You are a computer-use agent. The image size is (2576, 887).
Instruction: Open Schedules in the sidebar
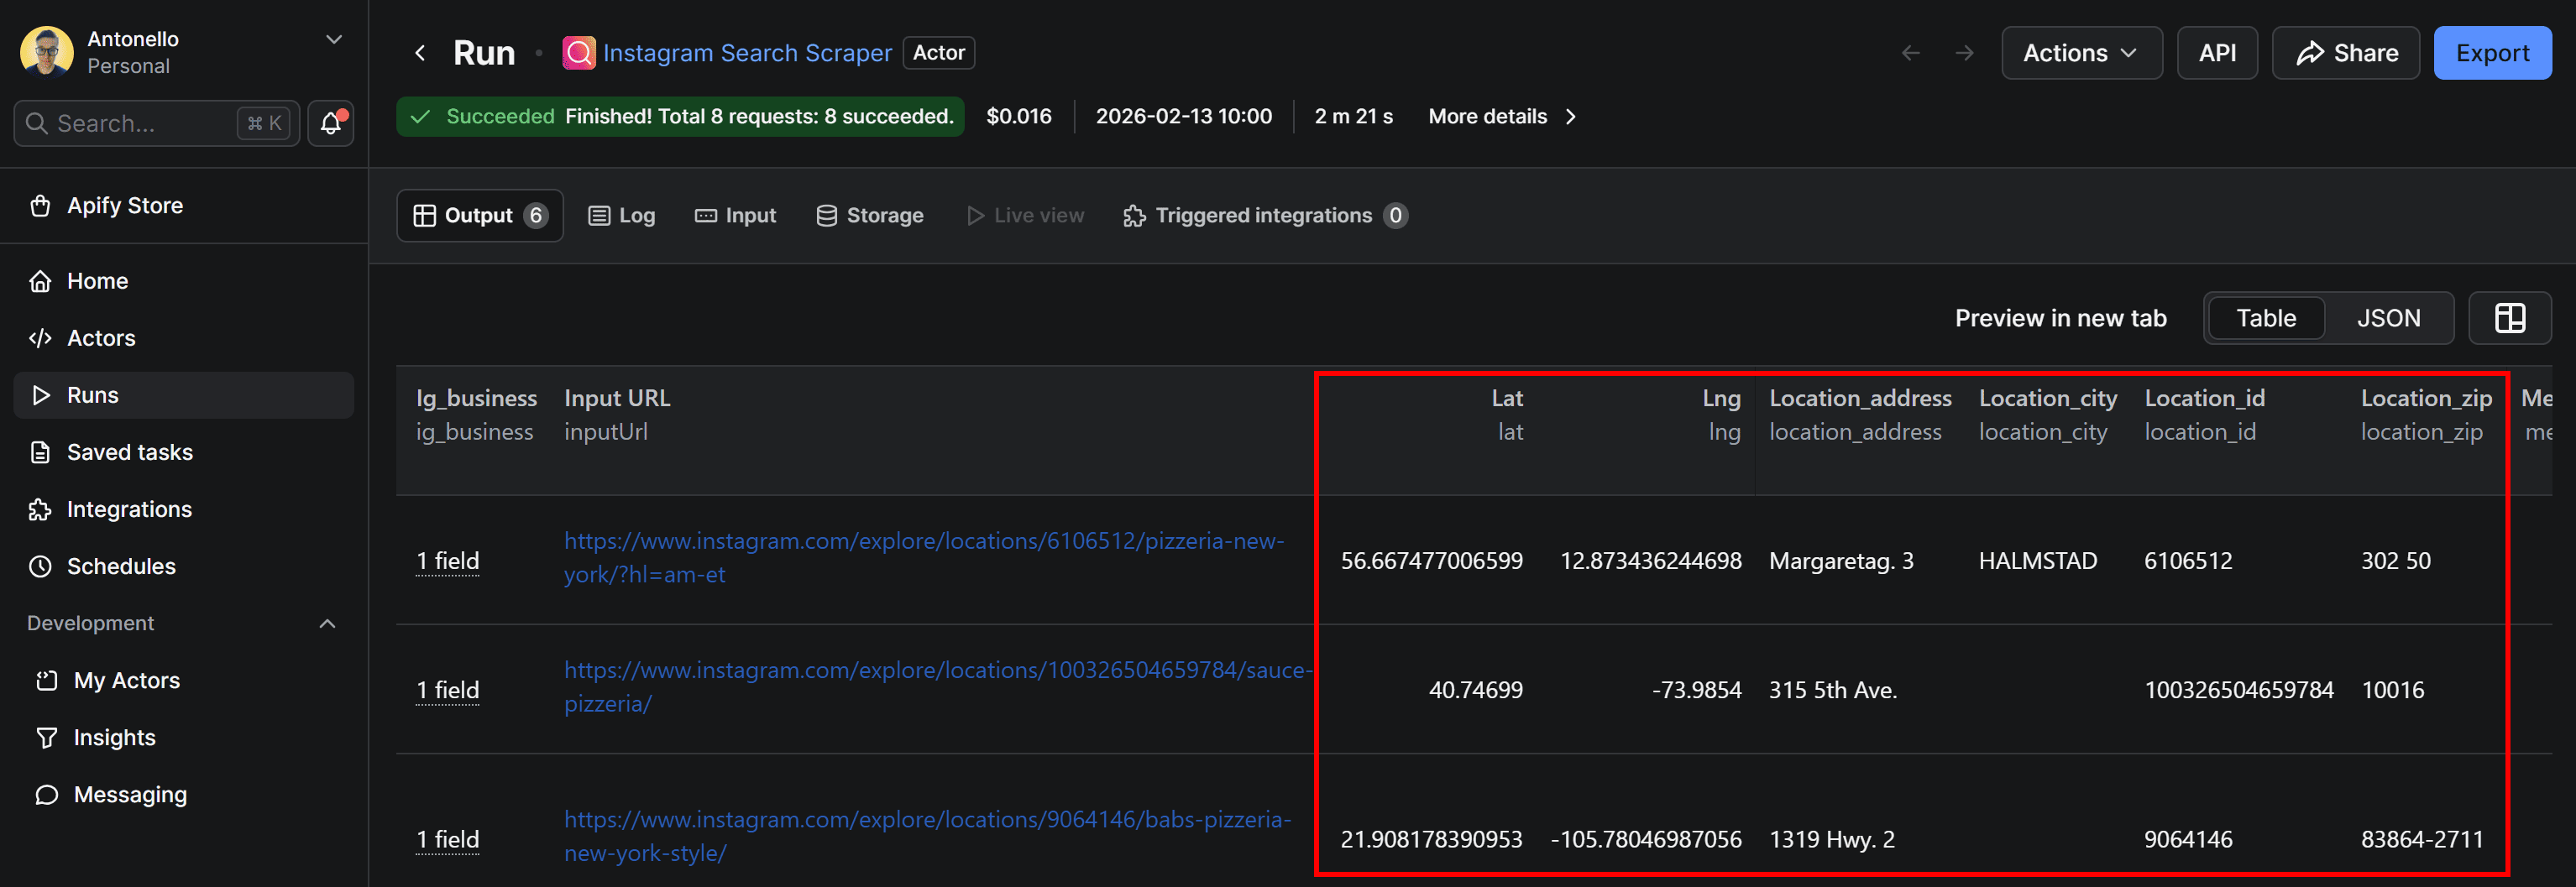(x=120, y=566)
